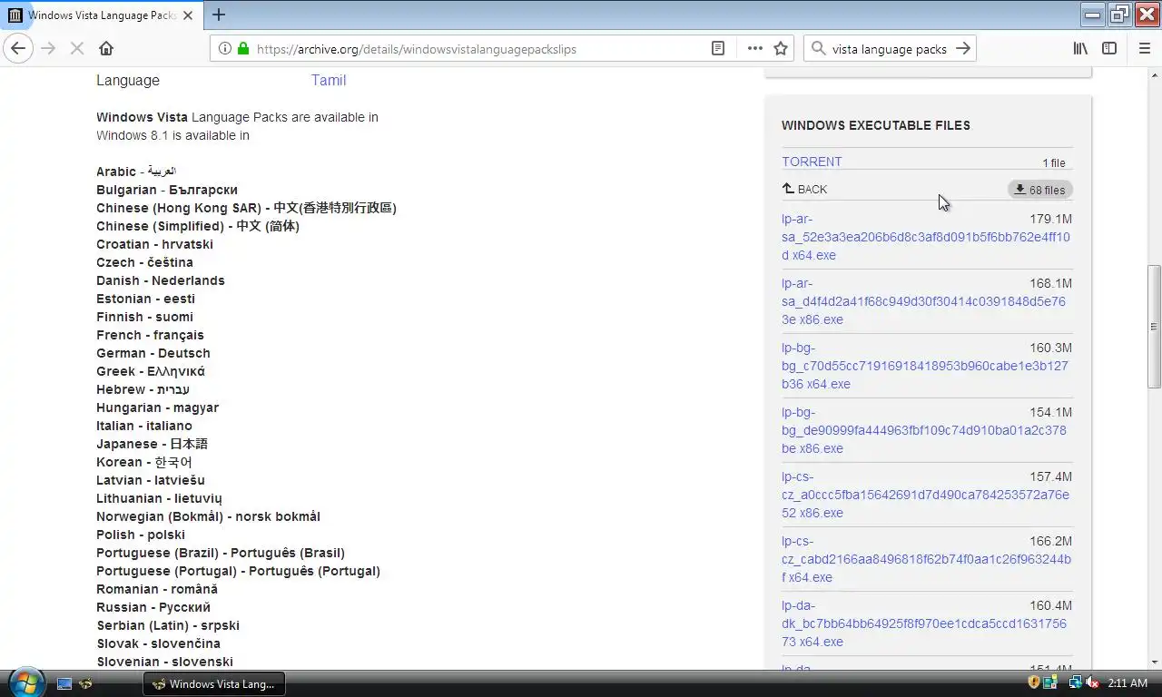Select the 'French - français' line

tap(150, 335)
